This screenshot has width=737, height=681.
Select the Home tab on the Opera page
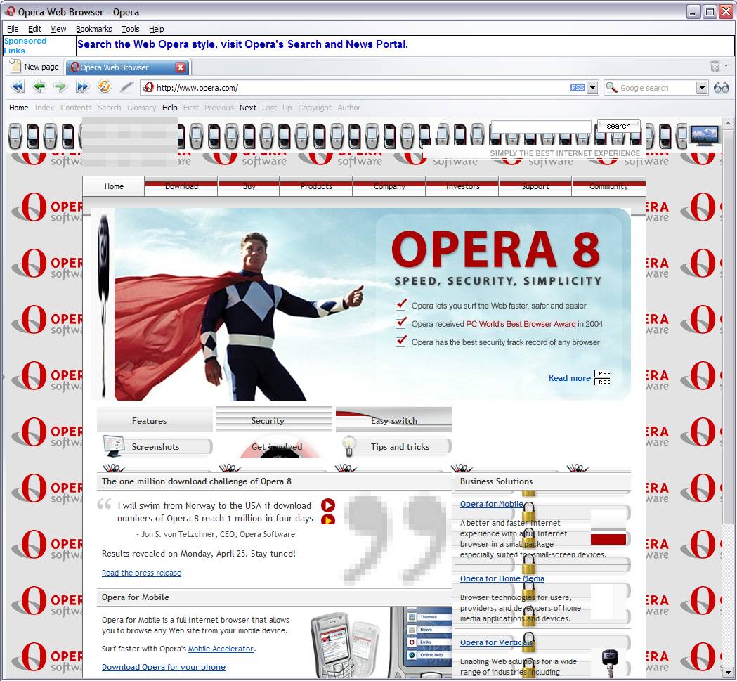coord(114,186)
